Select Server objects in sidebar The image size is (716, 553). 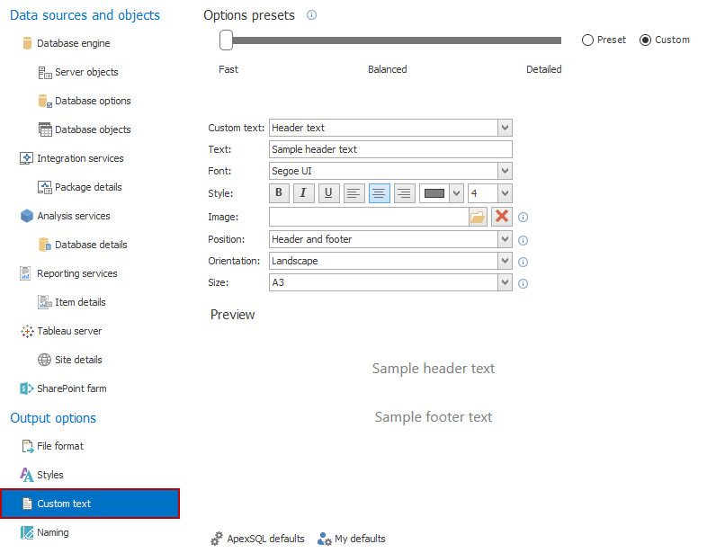tap(86, 72)
